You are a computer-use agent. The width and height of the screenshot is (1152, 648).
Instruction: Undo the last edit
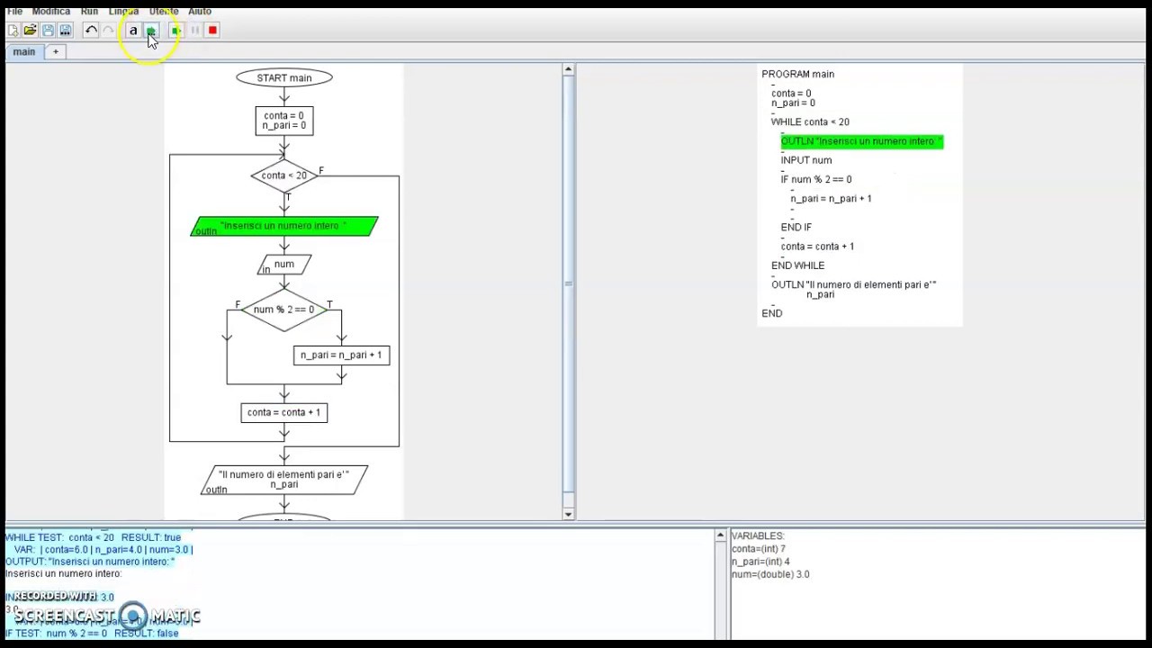coord(91,31)
